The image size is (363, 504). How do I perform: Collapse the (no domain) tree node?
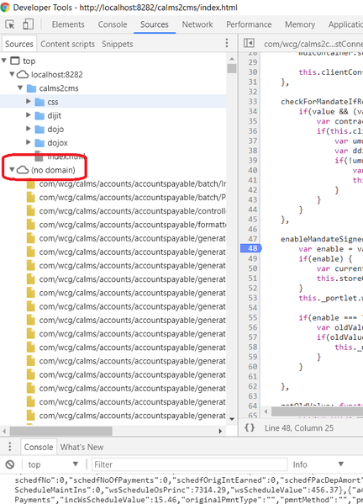[12, 169]
